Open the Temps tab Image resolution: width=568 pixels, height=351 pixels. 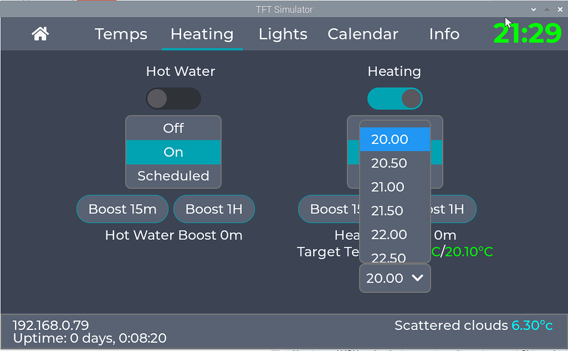coord(121,34)
